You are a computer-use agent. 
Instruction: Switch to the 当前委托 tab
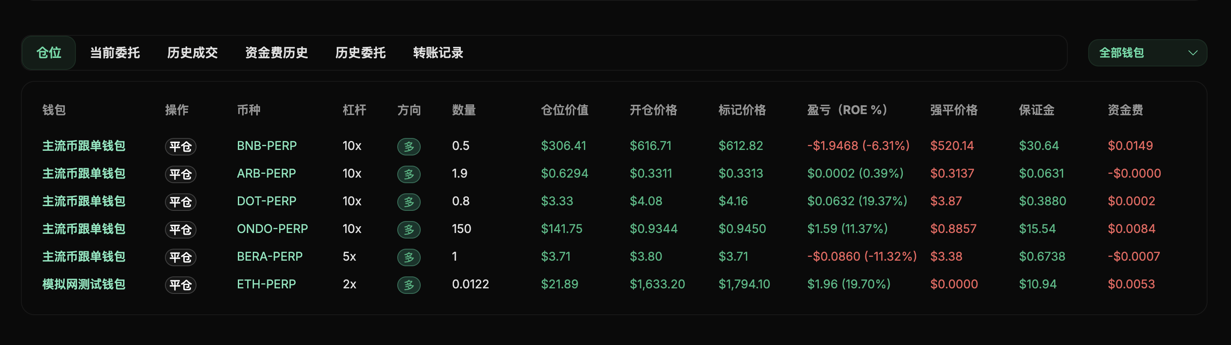pos(115,52)
